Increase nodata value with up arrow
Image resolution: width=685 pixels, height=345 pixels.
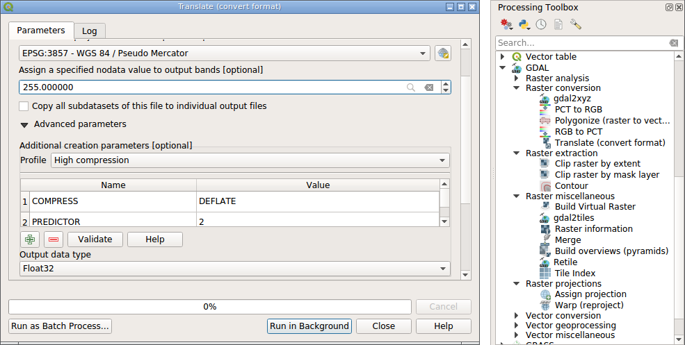tap(446, 84)
